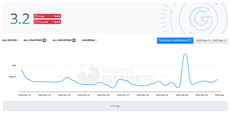Click the This week 12.4% change badge
Screen dimensions: 229x113
tap(47, 22)
